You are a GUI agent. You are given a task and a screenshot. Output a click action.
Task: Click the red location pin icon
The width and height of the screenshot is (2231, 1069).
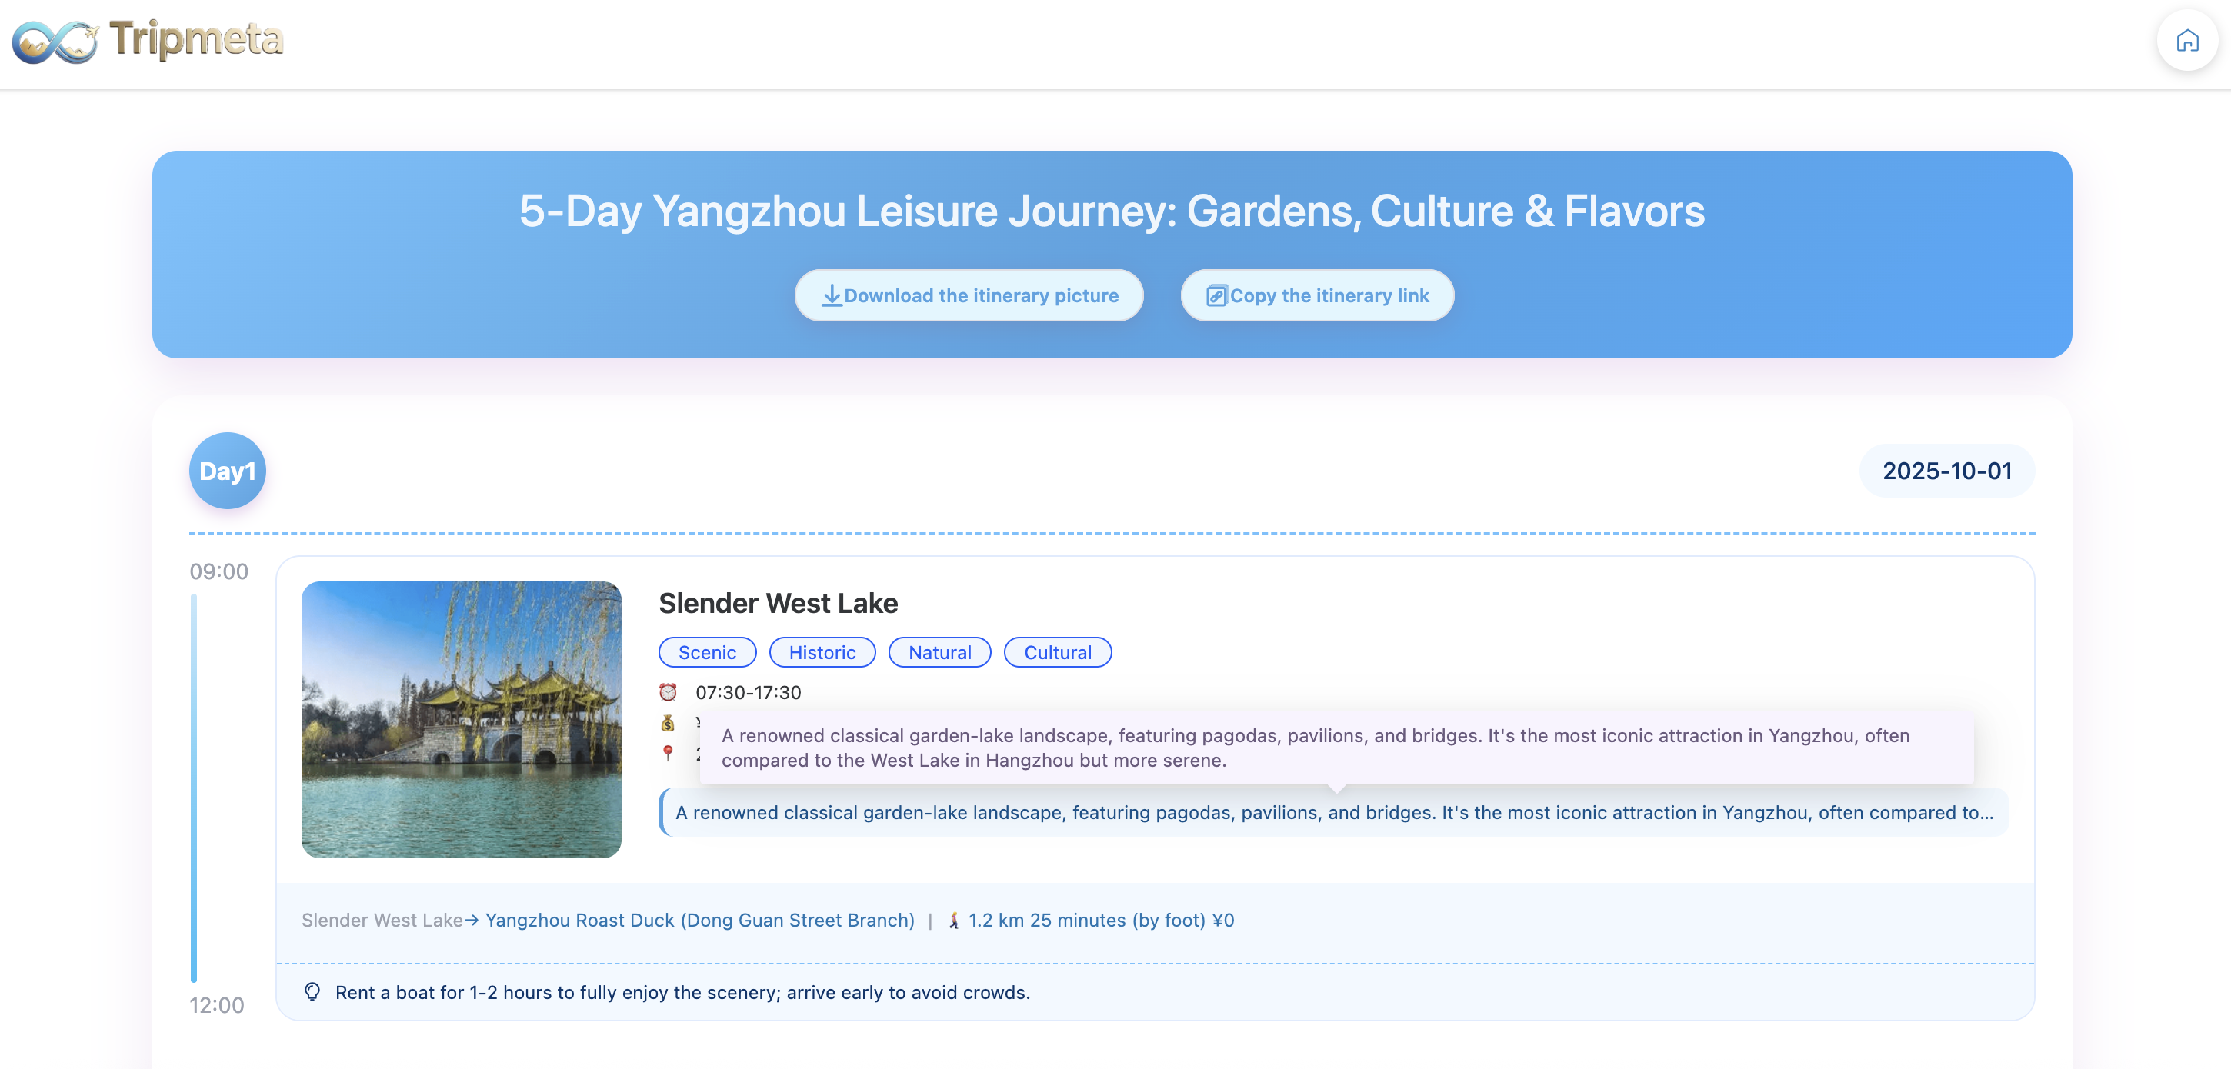pyautogui.click(x=668, y=753)
